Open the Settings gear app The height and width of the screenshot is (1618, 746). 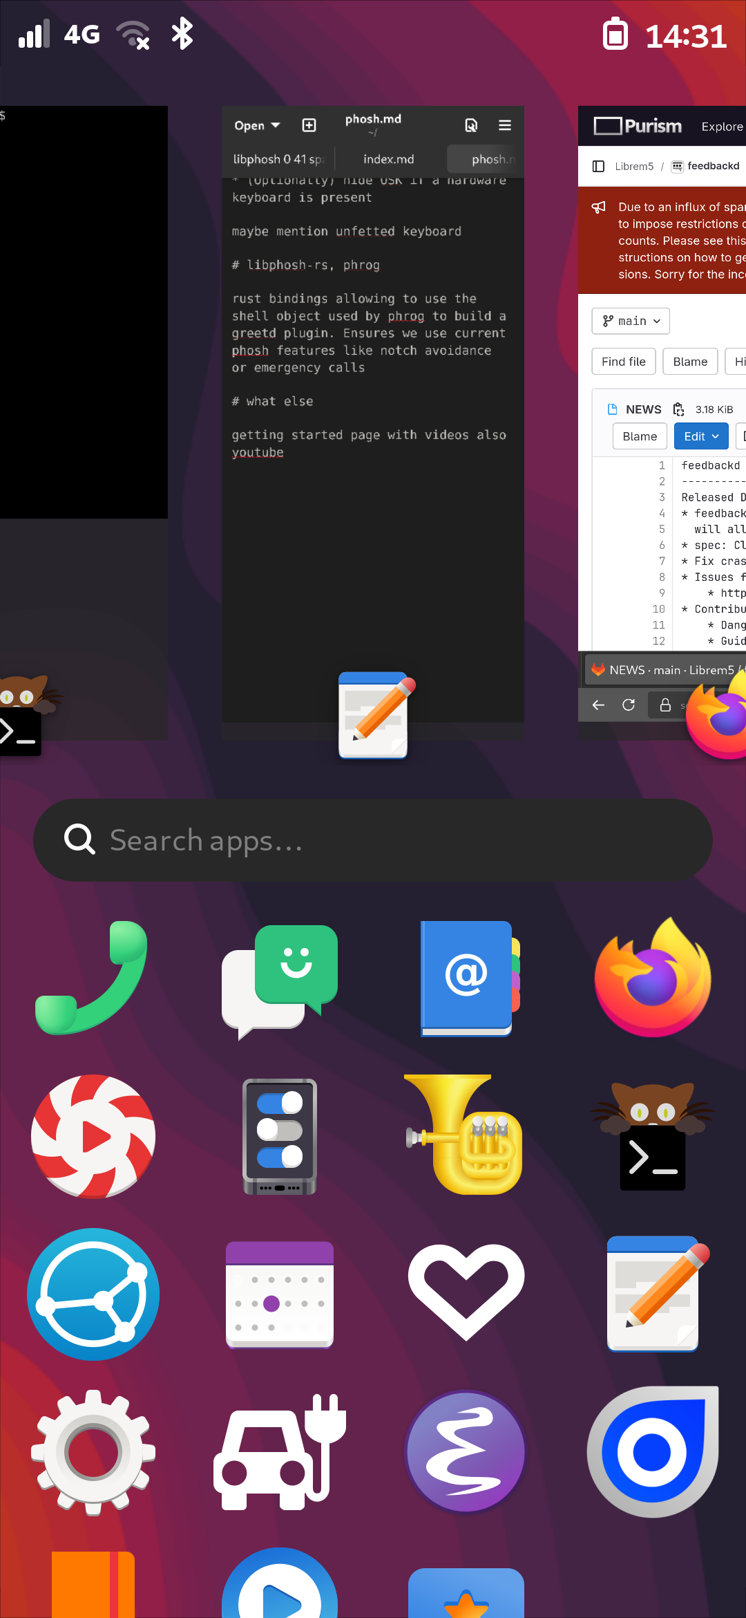pyautogui.click(x=93, y=1452)
